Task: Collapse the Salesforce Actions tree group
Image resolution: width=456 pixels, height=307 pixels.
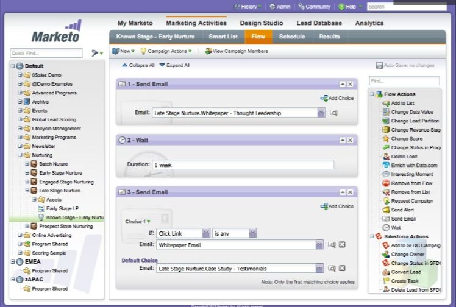Action: (x=372, y=236)
